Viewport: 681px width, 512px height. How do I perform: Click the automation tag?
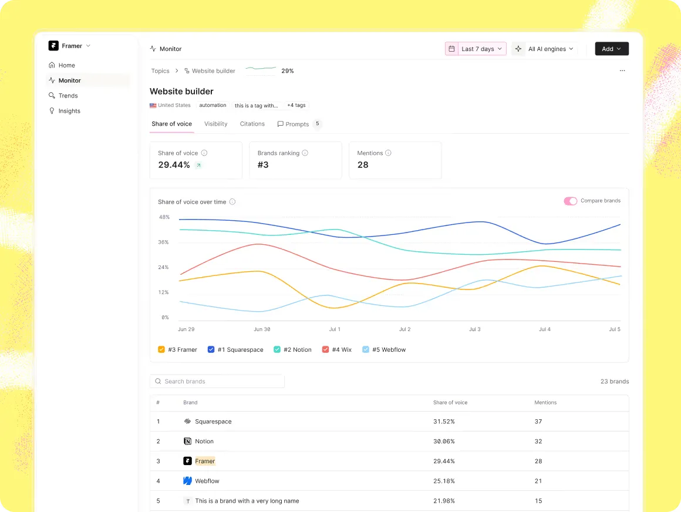point(213,105)
